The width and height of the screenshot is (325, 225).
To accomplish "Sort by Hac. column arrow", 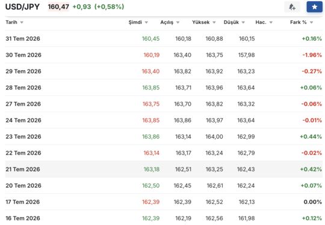I will [x=271, y=22].
